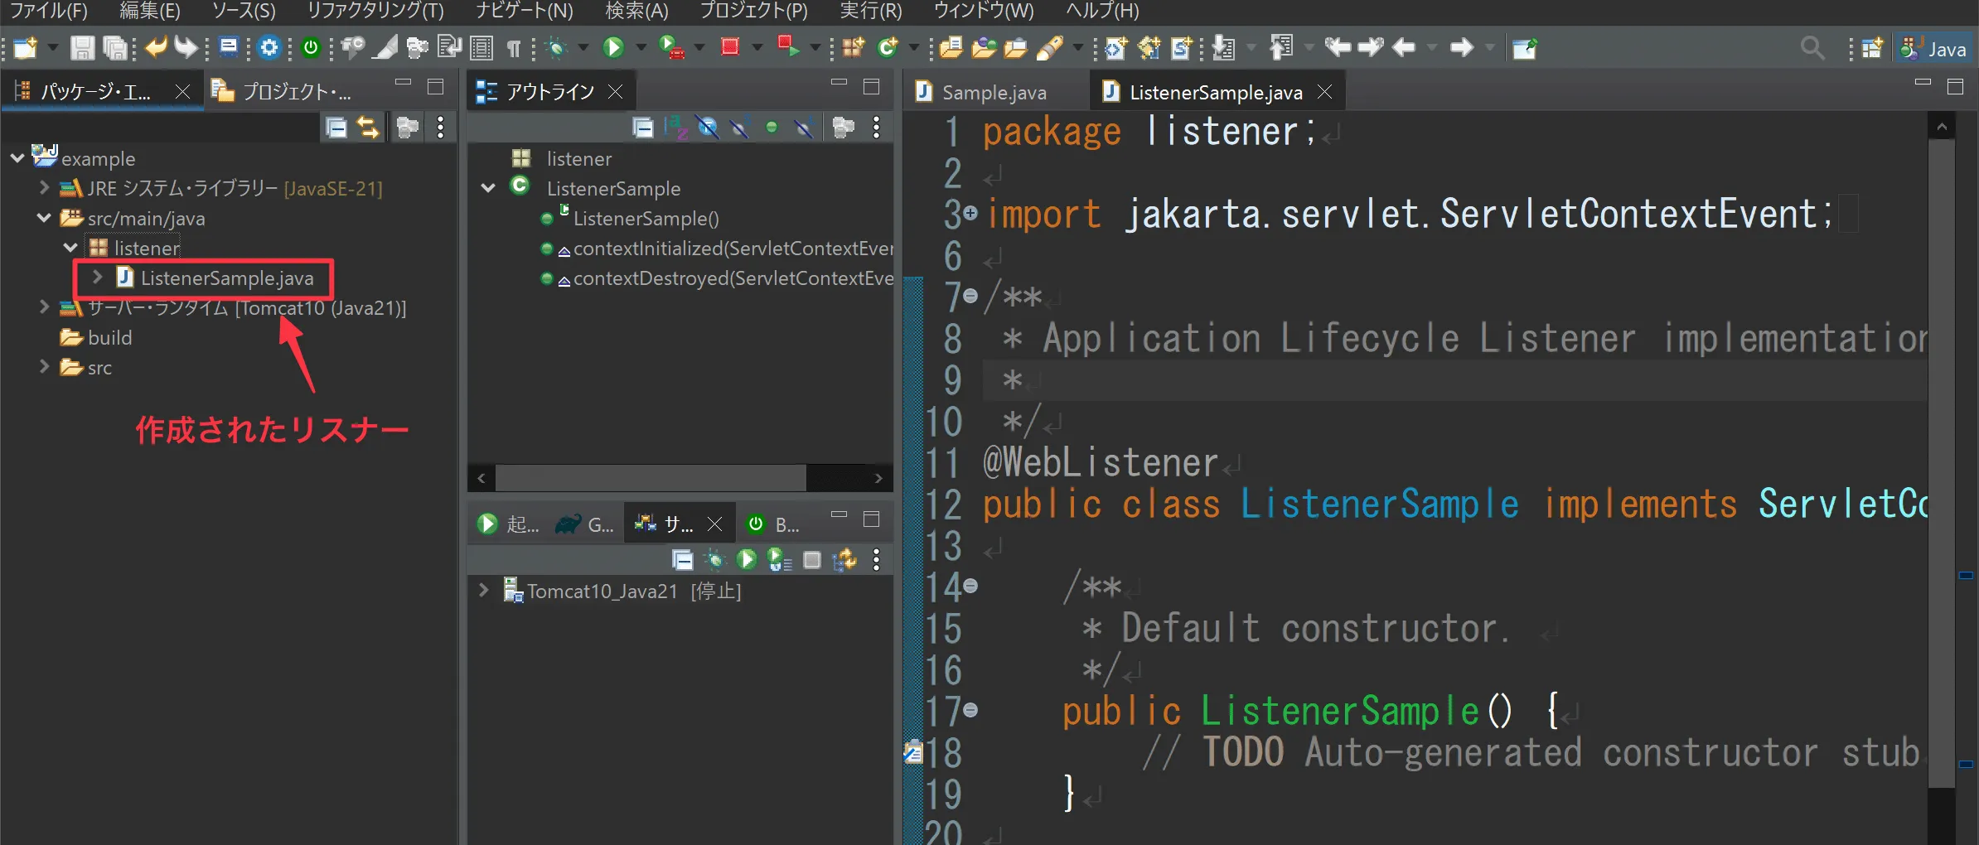
Task: Switch to the Boot Dashboard tab
Action: tap(772, 524)
